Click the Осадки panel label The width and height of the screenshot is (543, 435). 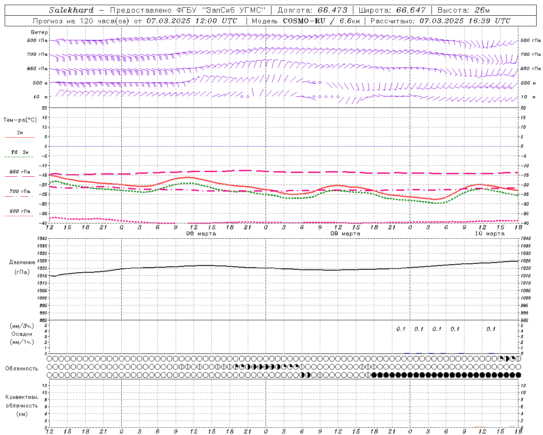tap(22, 334)
